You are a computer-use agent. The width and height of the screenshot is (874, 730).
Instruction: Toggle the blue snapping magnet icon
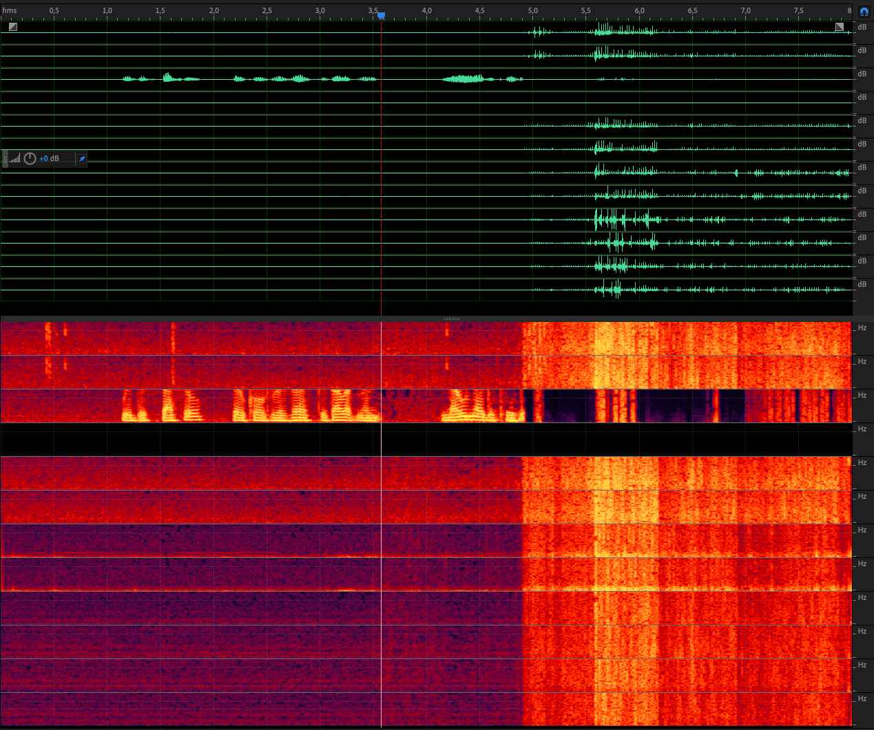864,11
